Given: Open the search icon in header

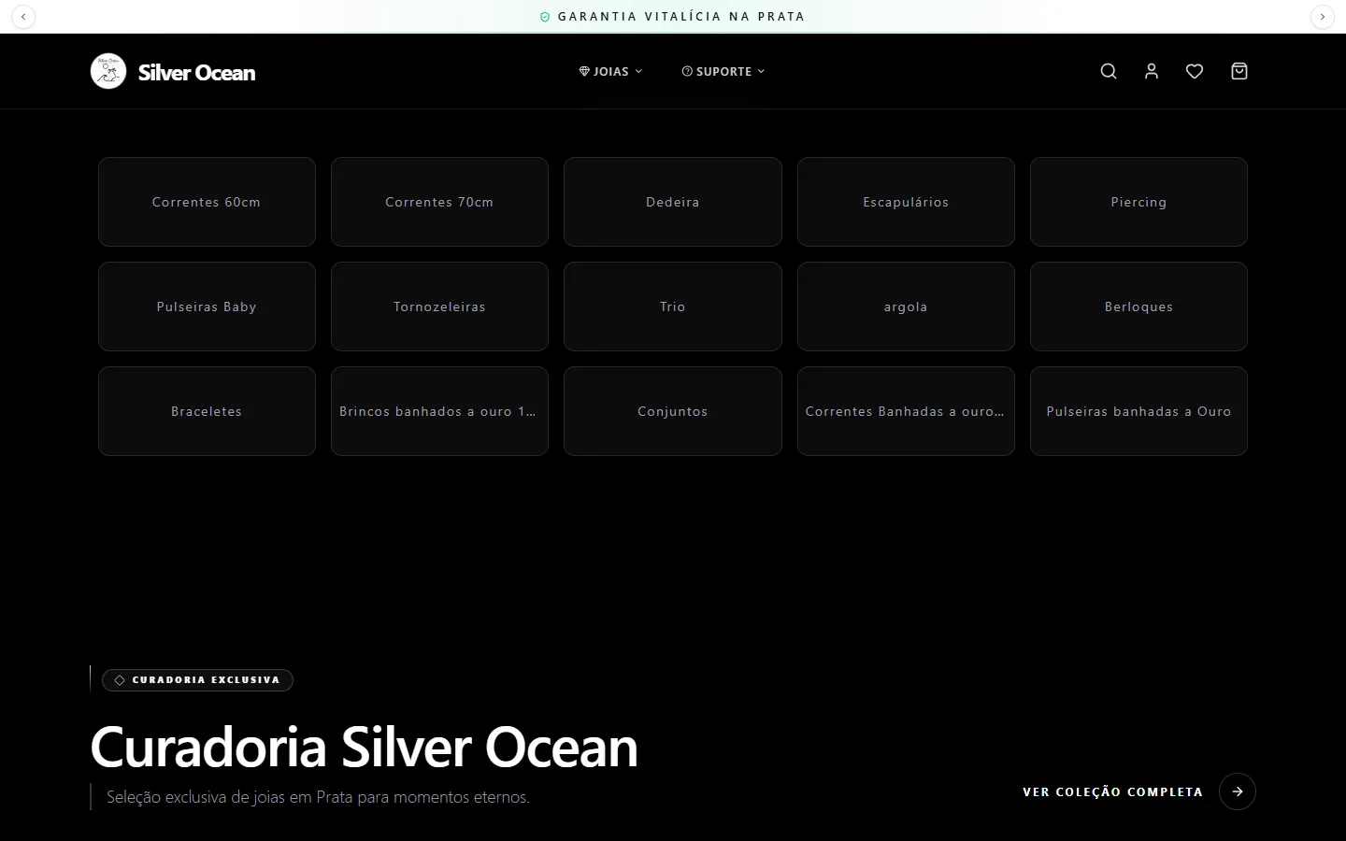Looking at the screenshot, I should pos(1109,71).
